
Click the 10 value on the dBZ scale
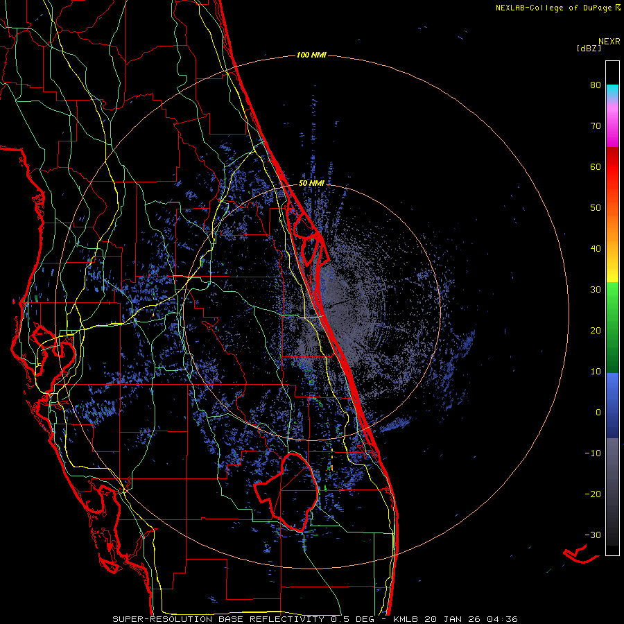[x=596, y=372]
